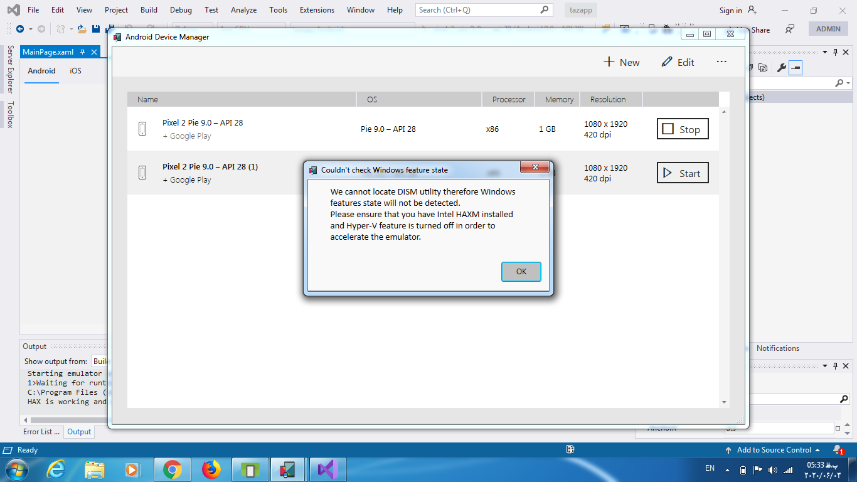Click the feedback icon beside Share
857x482 pixels.
pos(790,29)
